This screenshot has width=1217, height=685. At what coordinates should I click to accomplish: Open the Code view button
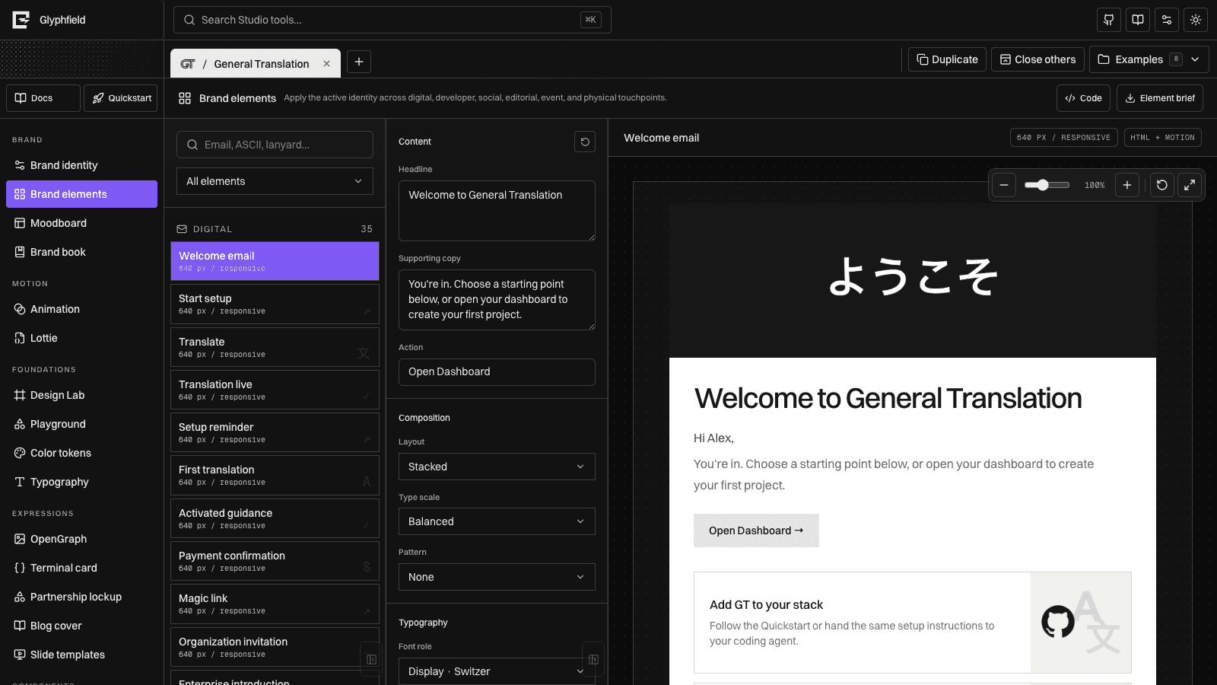coord(1083,98)
